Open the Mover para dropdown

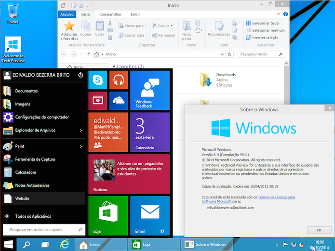pyautogui.click(x=133, y=26)
